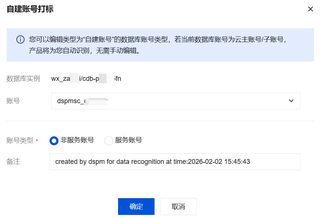
Task: Click the blue info icon in the notice banner
Action: [x=20, y=39]
